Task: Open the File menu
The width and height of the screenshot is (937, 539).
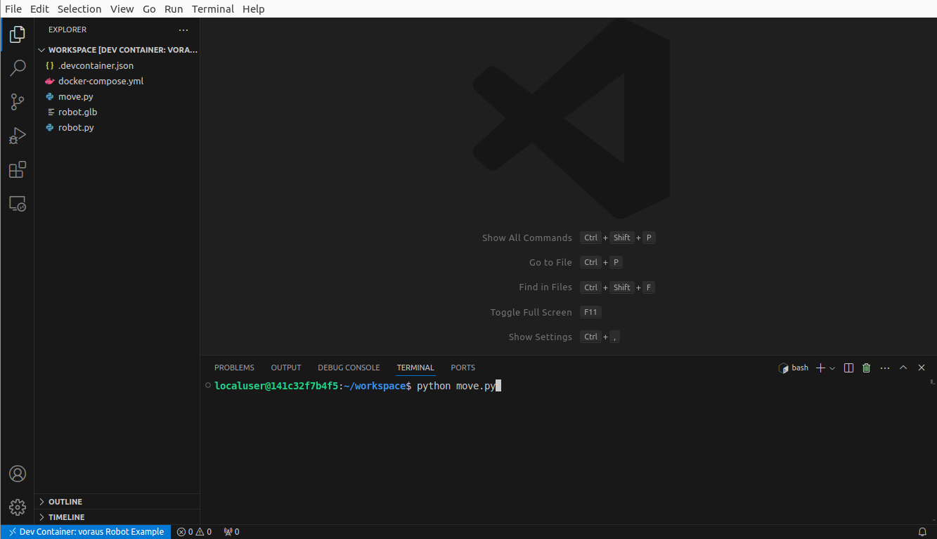Action: 13,9
